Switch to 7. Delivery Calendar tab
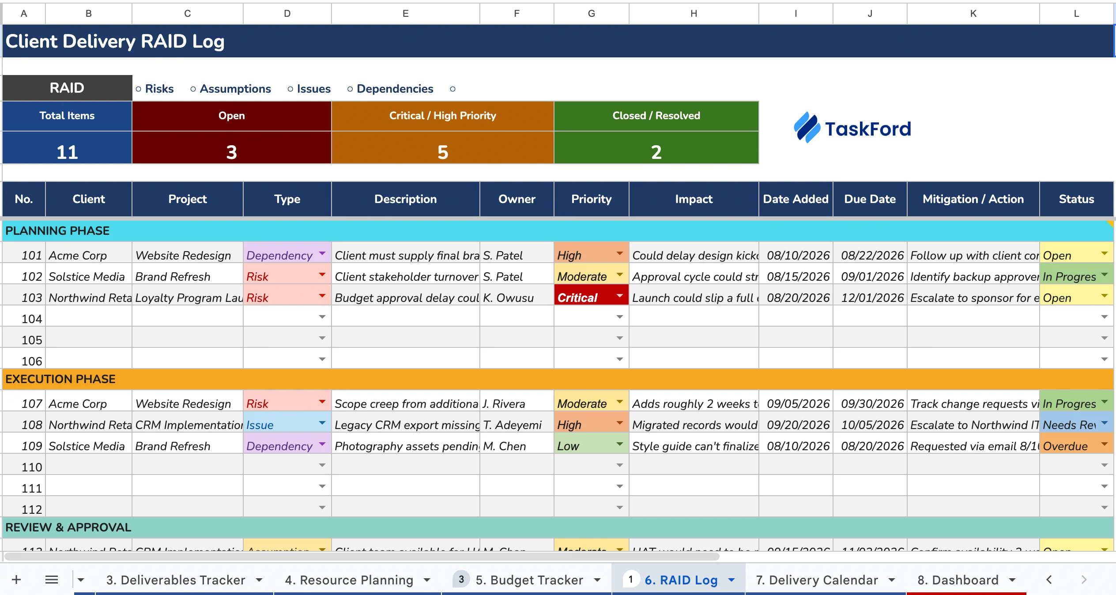1116x595 pixels. (817, 580)
